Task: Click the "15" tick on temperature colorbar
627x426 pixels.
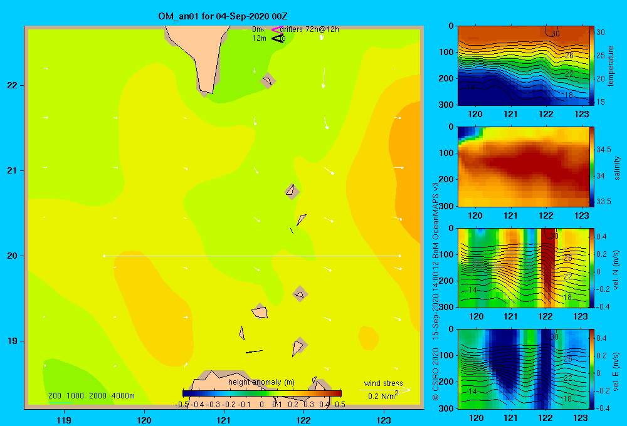Action: [601, 102]
